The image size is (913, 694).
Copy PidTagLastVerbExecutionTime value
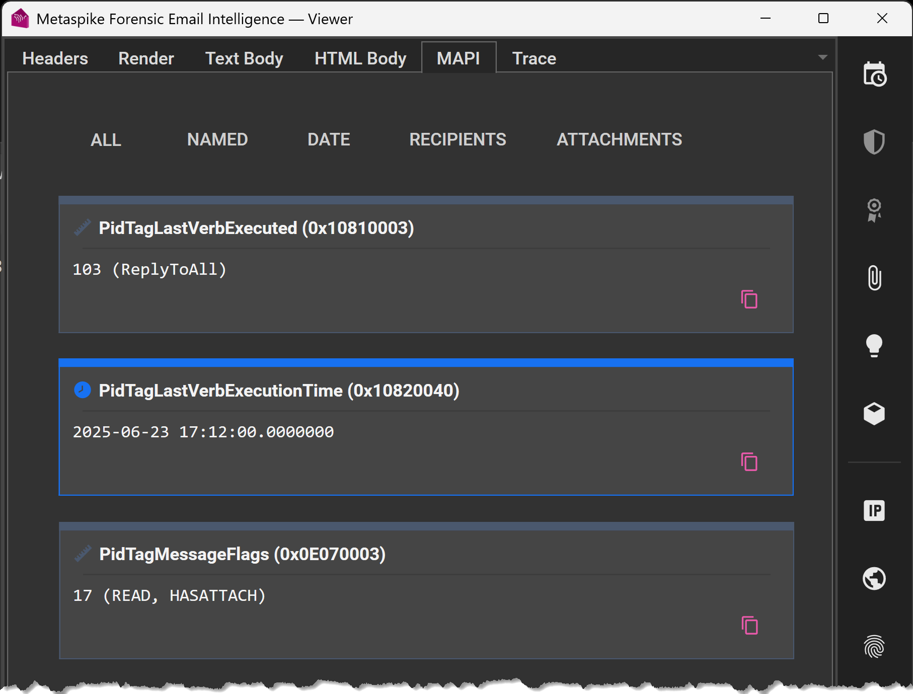click(x=749, y=462)
